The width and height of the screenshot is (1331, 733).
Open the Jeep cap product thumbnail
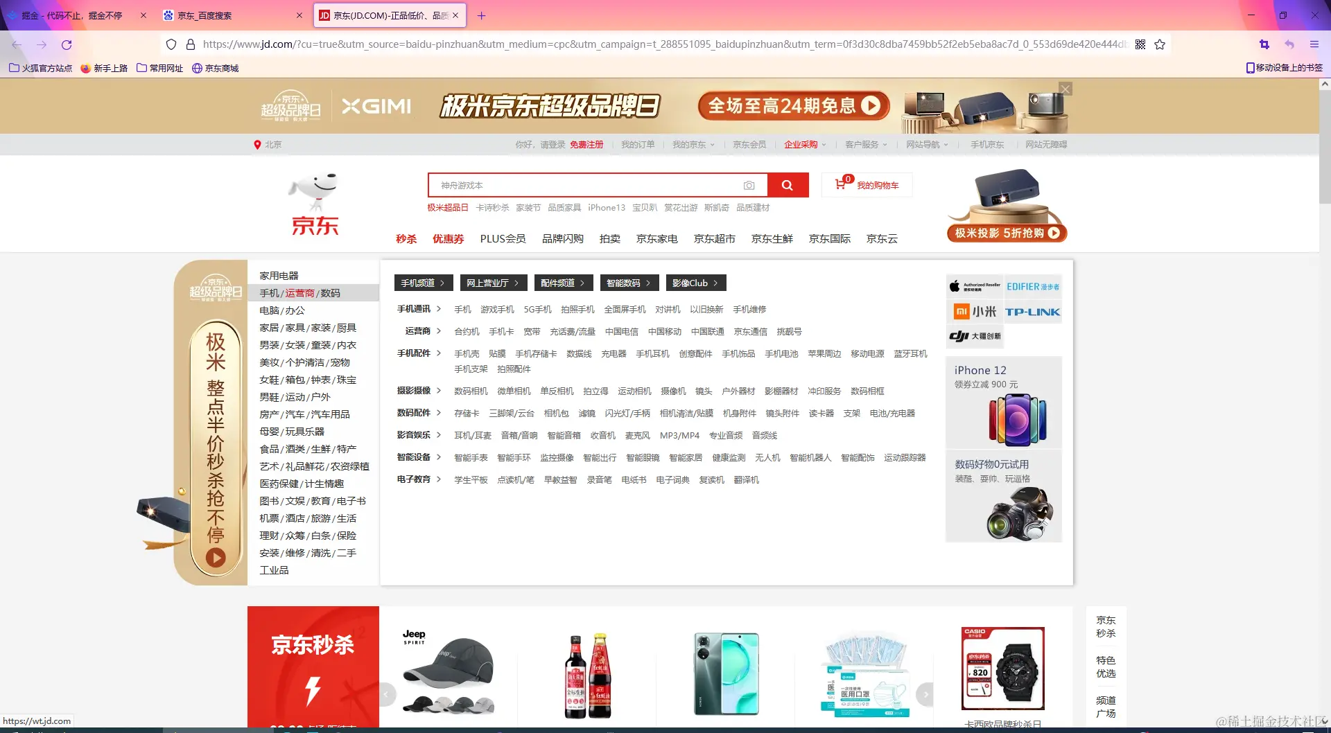point(448,672)
